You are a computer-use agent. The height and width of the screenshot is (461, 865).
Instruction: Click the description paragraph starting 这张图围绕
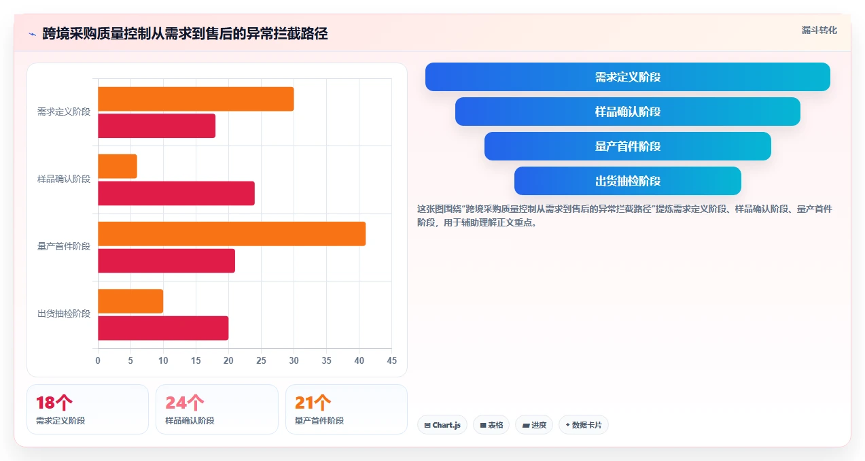(x=624, y=216)
